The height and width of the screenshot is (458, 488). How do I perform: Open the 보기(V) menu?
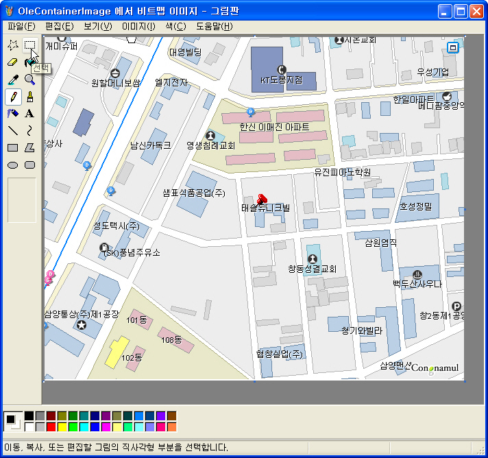click(98, 27)
